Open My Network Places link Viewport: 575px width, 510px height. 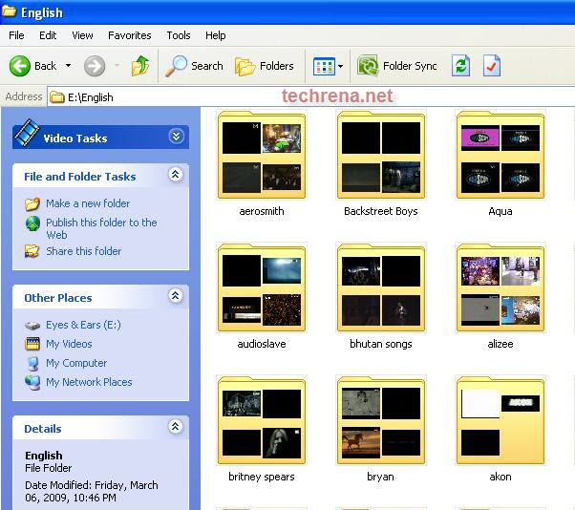(89, 382)
